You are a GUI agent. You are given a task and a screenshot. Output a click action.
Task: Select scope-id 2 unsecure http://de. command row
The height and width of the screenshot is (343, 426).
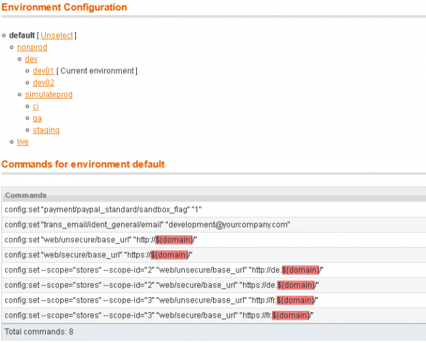214,270
